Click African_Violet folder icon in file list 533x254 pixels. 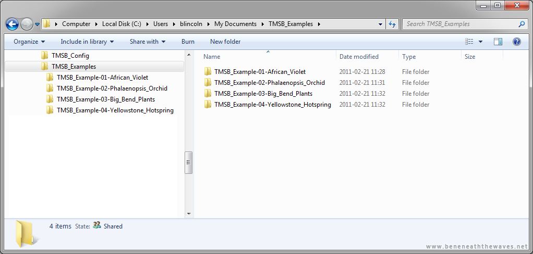pyautogui.click(x=208, y=71)
